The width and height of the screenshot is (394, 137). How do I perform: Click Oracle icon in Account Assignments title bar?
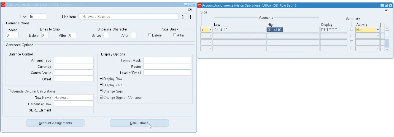tap(200, 5)
